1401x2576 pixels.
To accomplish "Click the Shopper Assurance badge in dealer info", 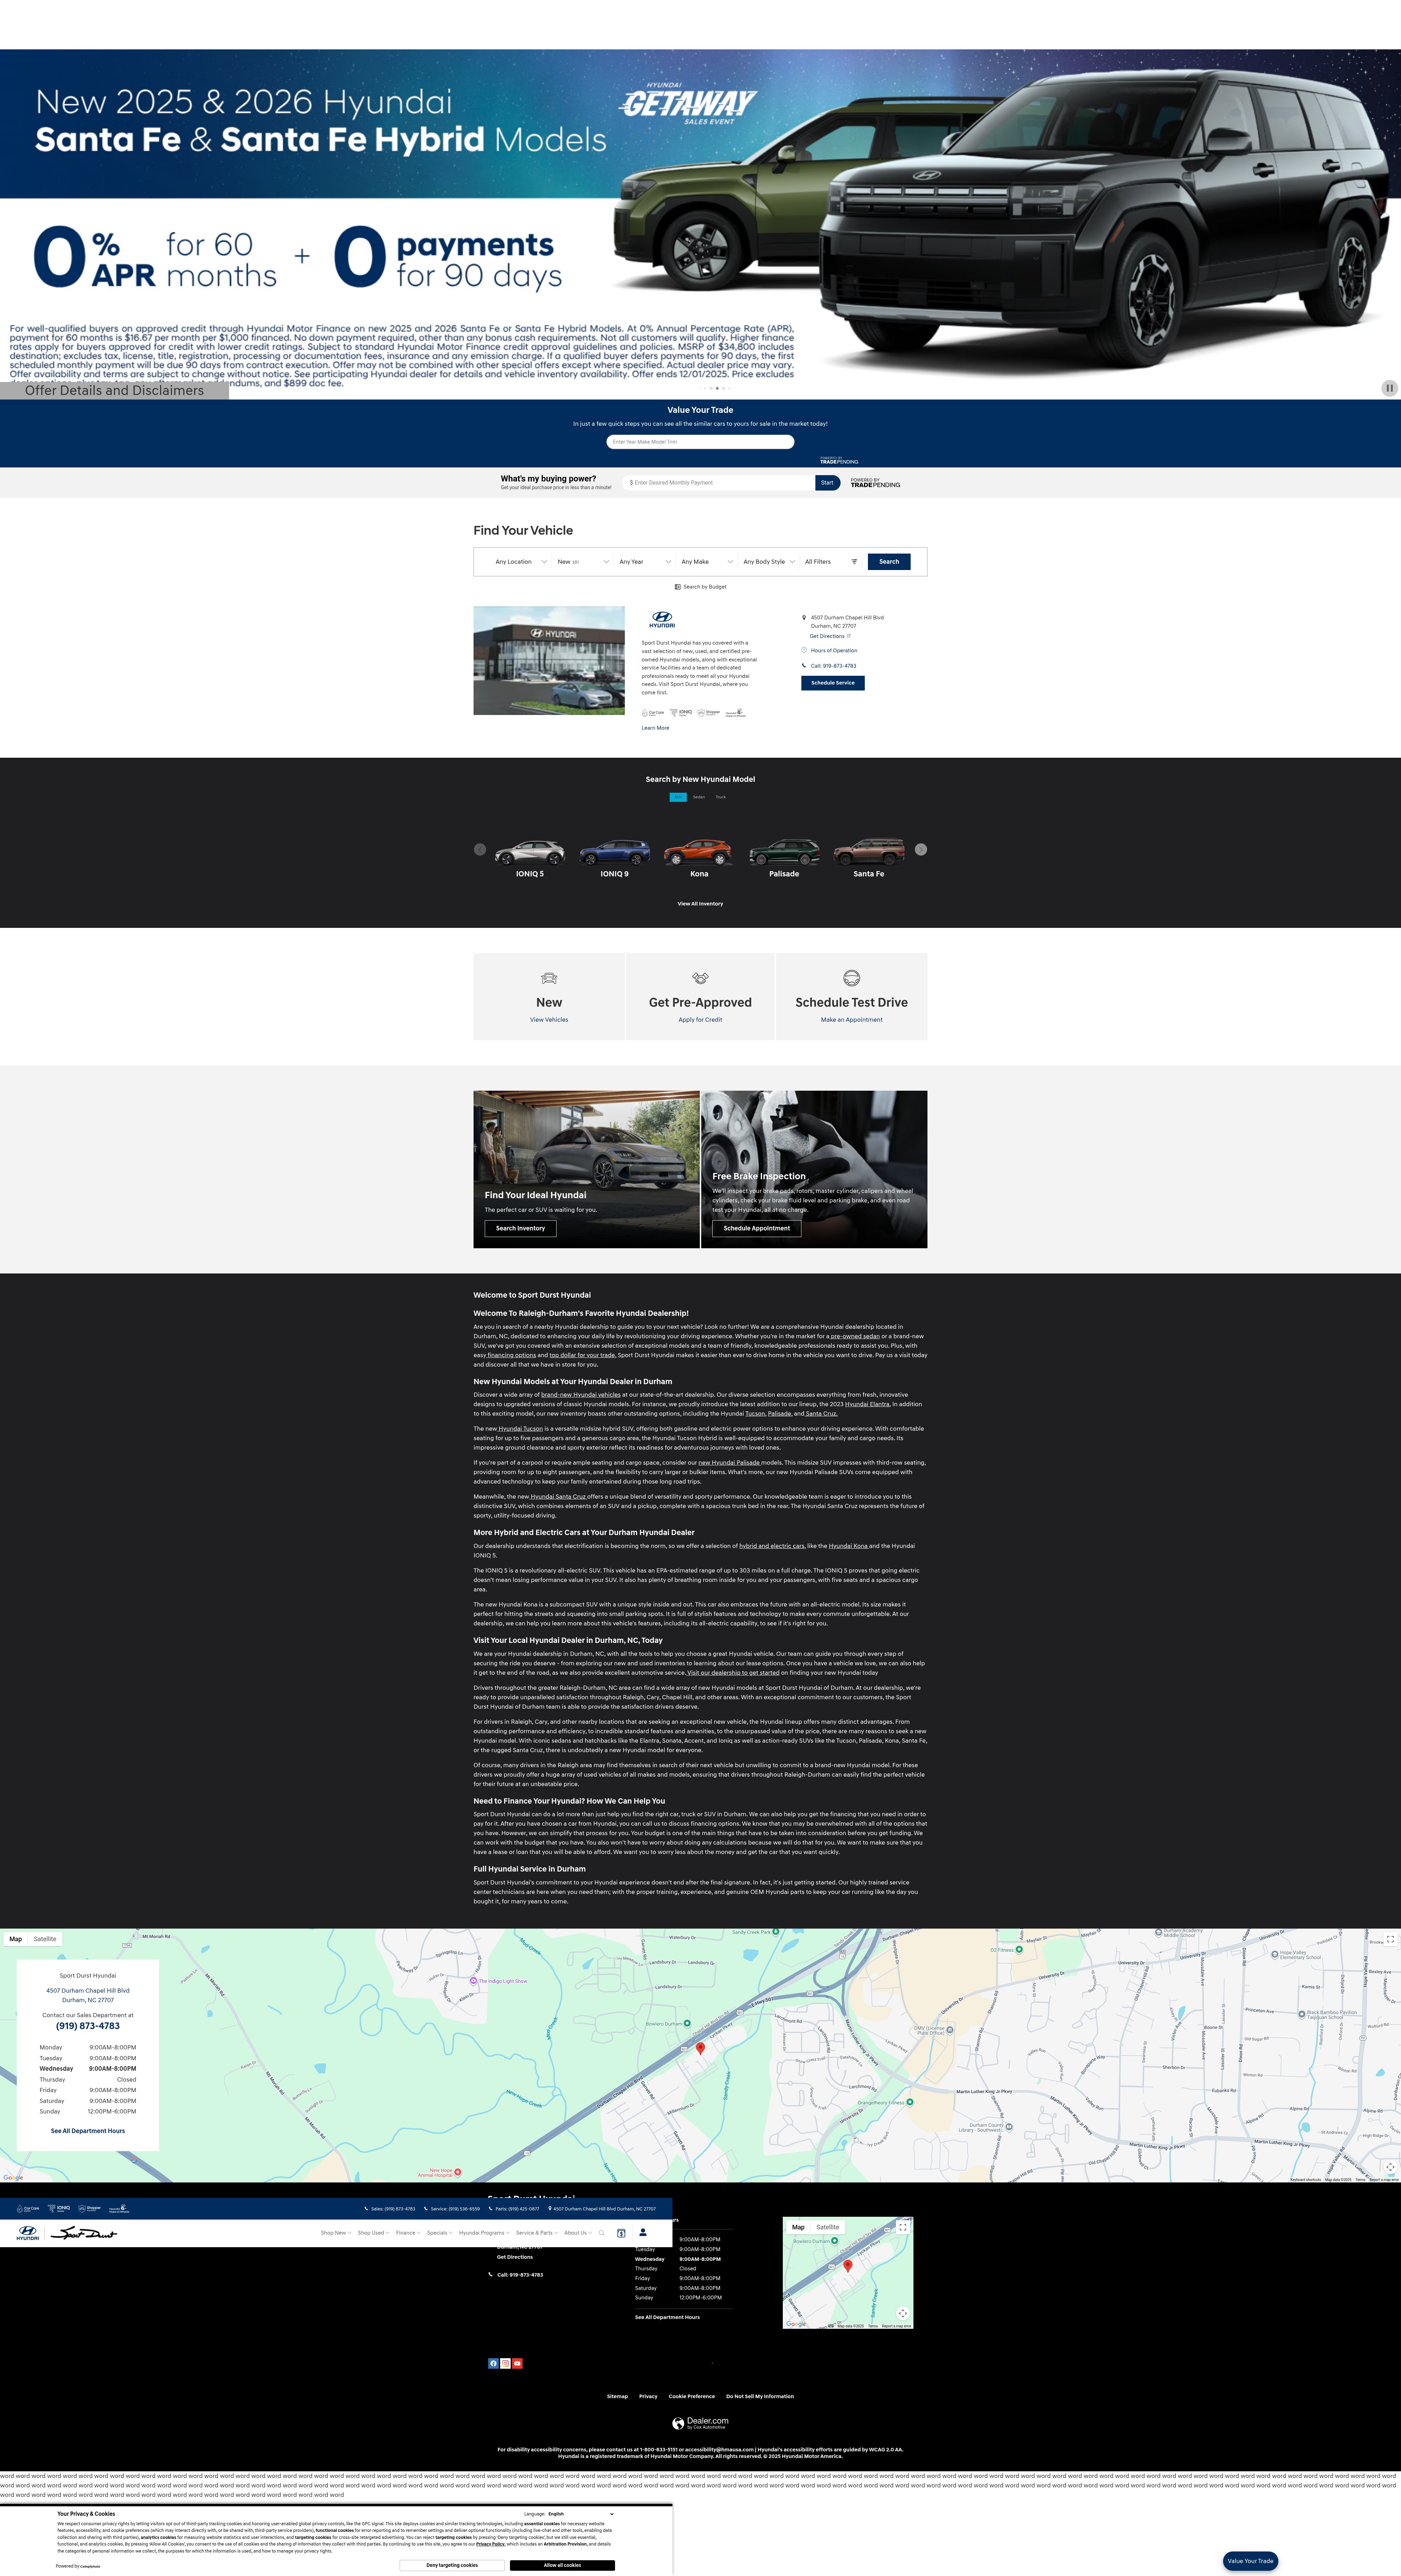I will 709,713.
